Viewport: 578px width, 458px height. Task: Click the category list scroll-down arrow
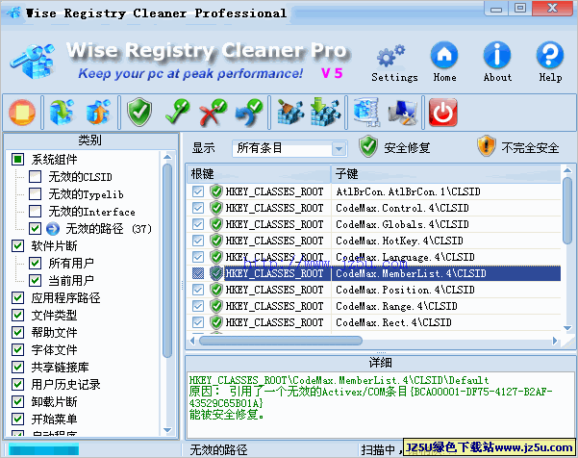click(x=167, y=430)
